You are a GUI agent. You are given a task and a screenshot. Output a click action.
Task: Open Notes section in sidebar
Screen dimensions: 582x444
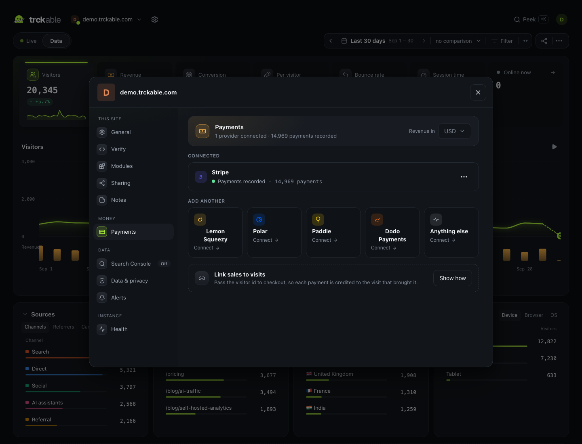pyautogui.click(x=134, y=200)
